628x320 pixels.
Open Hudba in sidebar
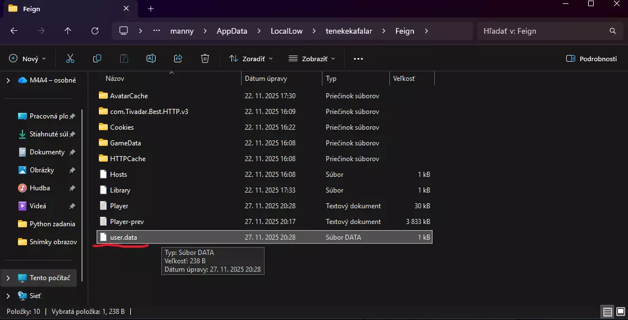(47, 188)
